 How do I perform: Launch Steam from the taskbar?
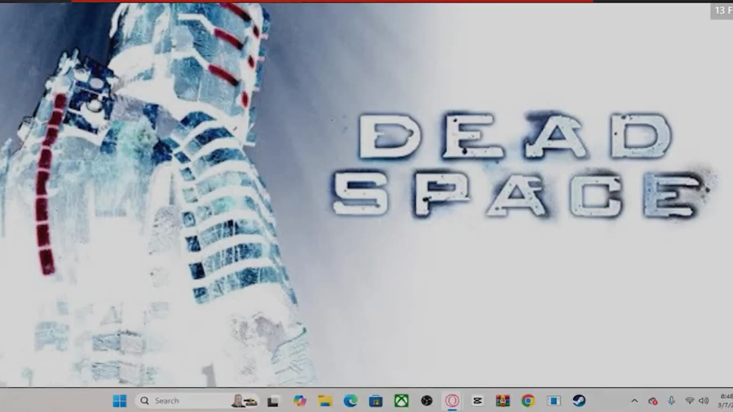579,401
